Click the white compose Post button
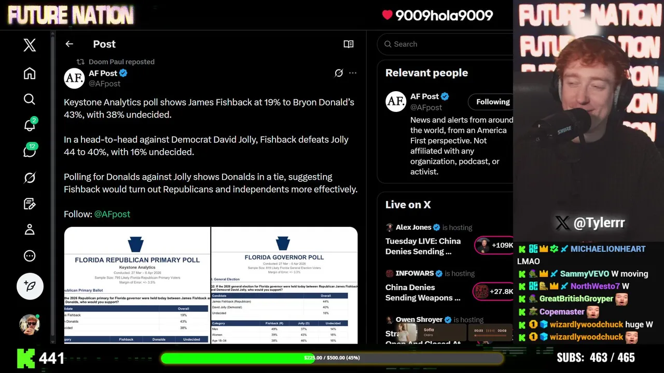This screenshot has width=664, height=373. (x=30, y=286)
